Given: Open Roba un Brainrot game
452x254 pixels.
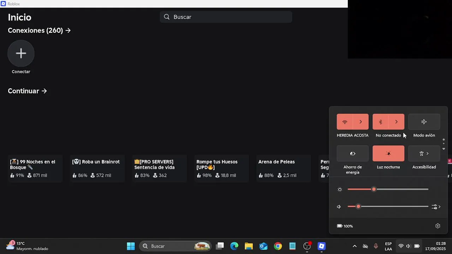Looking at the screenshot, I should coord(97,169).
